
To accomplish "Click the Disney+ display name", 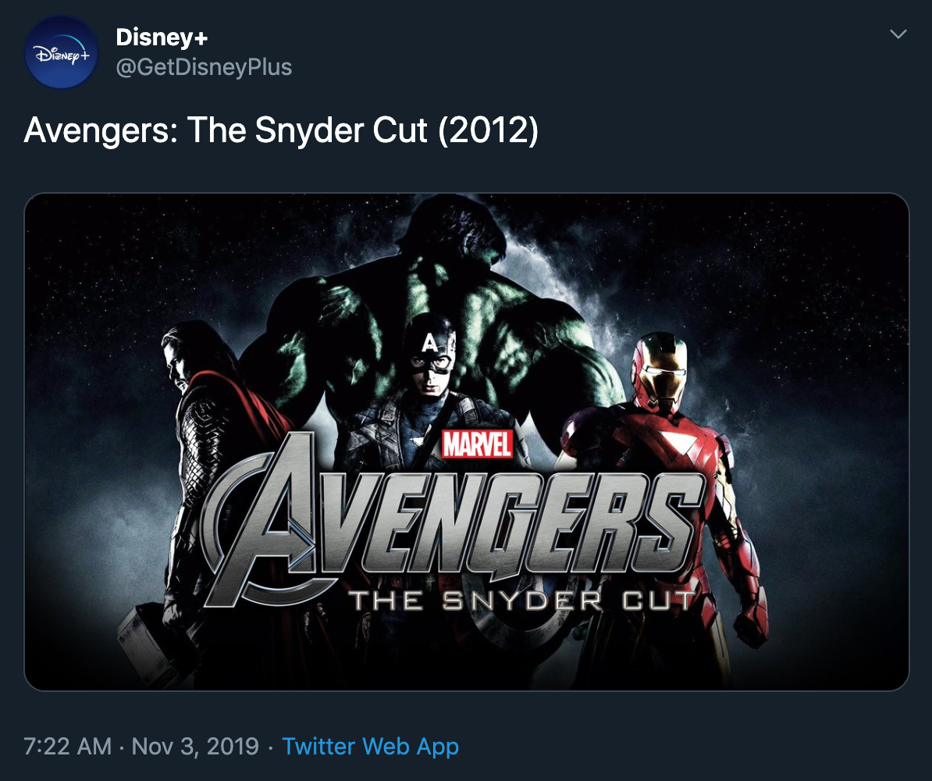I will (162, 37).
